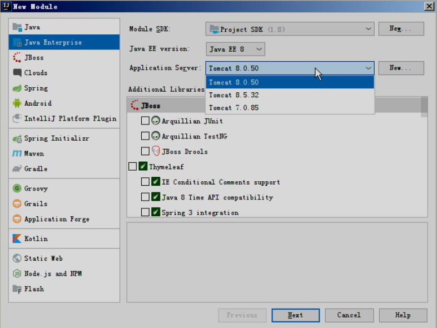Choose Tomcat 7.0.85 from the list
This screenshot has height=328, width=437.
[290, 107]
